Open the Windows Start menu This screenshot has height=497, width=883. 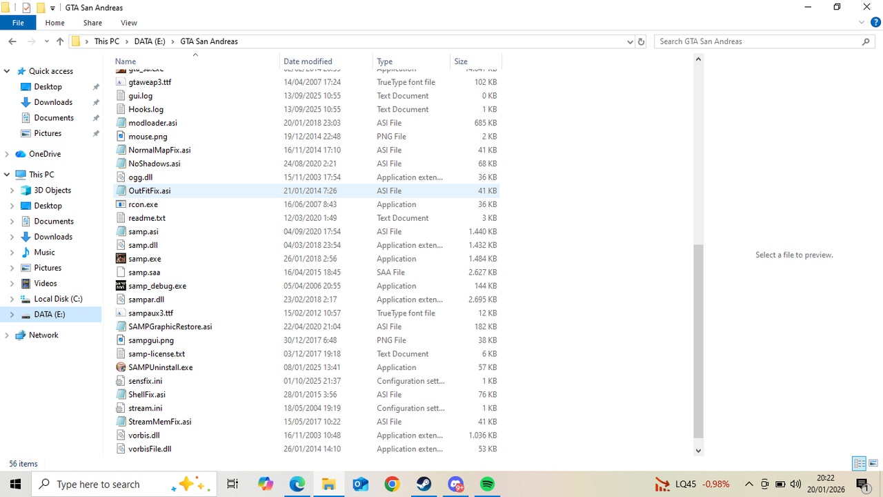[15, 484]
